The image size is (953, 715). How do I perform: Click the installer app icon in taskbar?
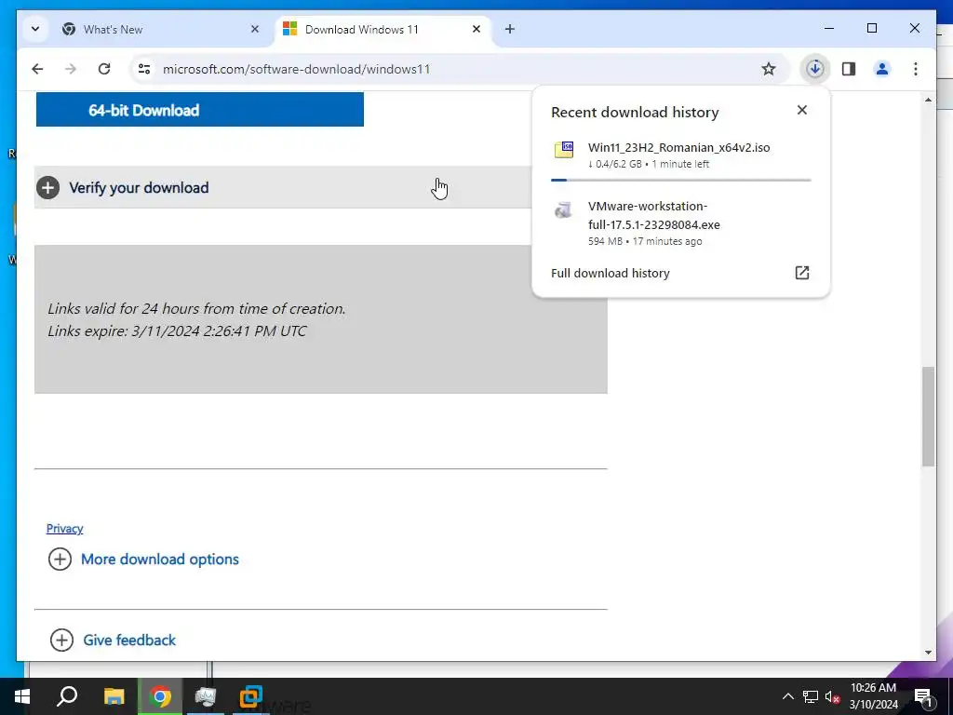pyautogui.click(x=206, y=696)
